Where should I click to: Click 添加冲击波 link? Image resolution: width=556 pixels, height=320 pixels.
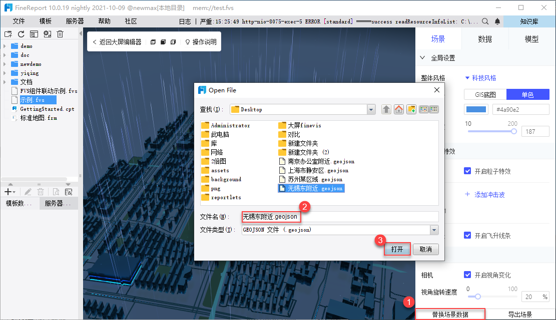(485, 195)
